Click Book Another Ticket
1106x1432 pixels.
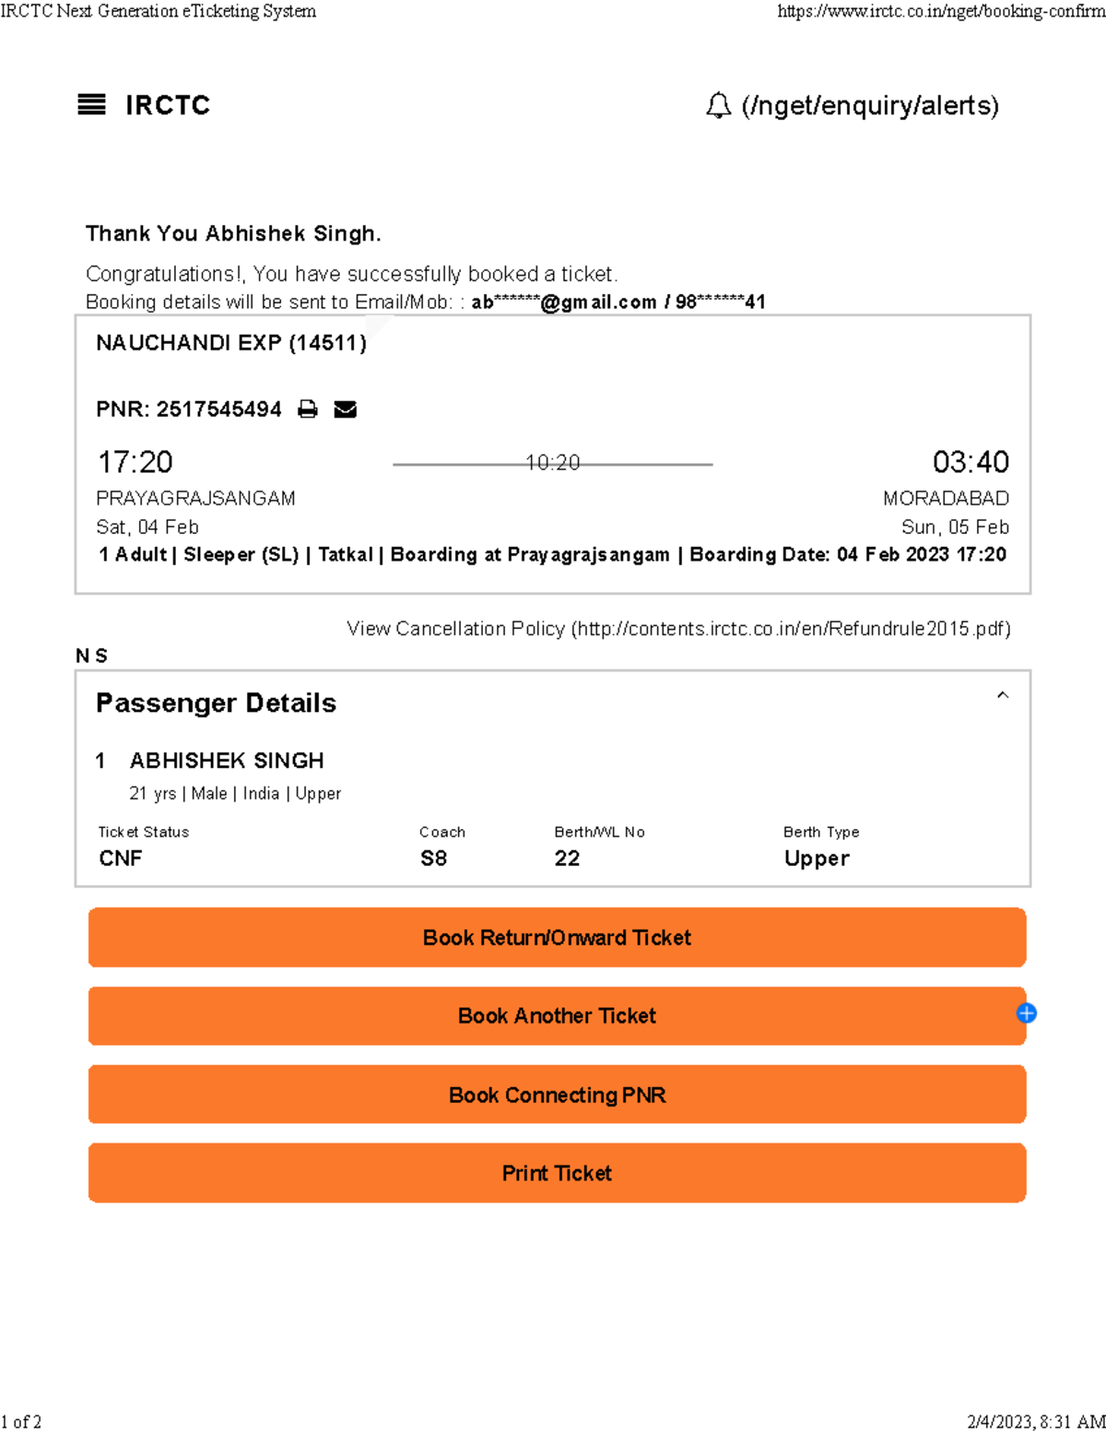pos(556,1015)
